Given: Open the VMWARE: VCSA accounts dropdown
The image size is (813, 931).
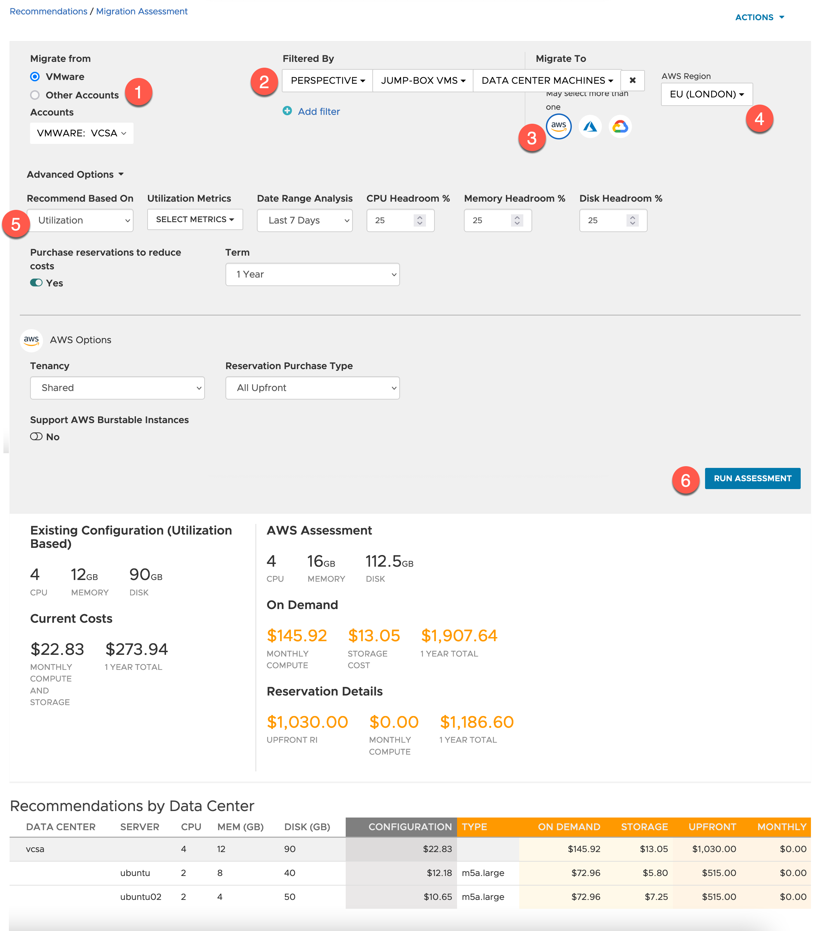Looking at the screenshot, I should [x=82, y=133].
